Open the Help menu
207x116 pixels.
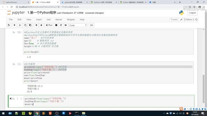[82, 19]
